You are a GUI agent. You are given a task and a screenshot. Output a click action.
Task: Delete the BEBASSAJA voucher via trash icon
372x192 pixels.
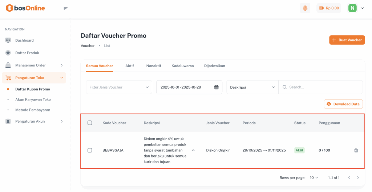356,150
